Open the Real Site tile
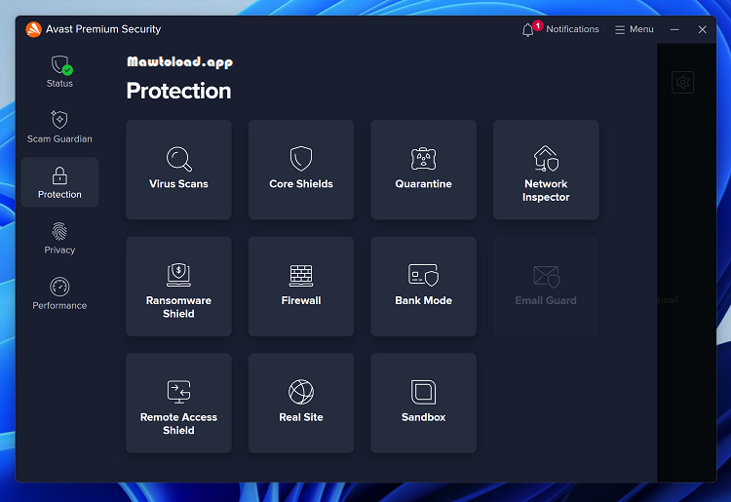This screenshot has width=731, height=502. tap(301, 403)
